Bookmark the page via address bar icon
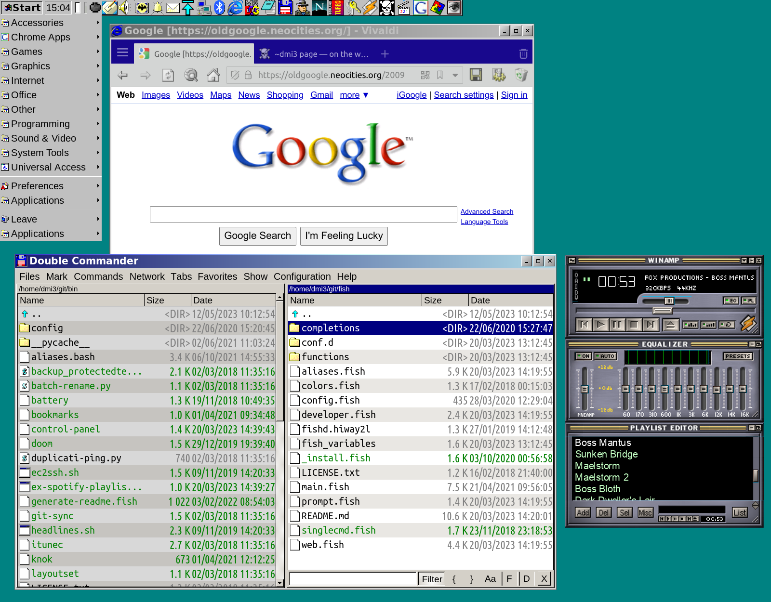The image size is (771, 602). pos(440,75)
